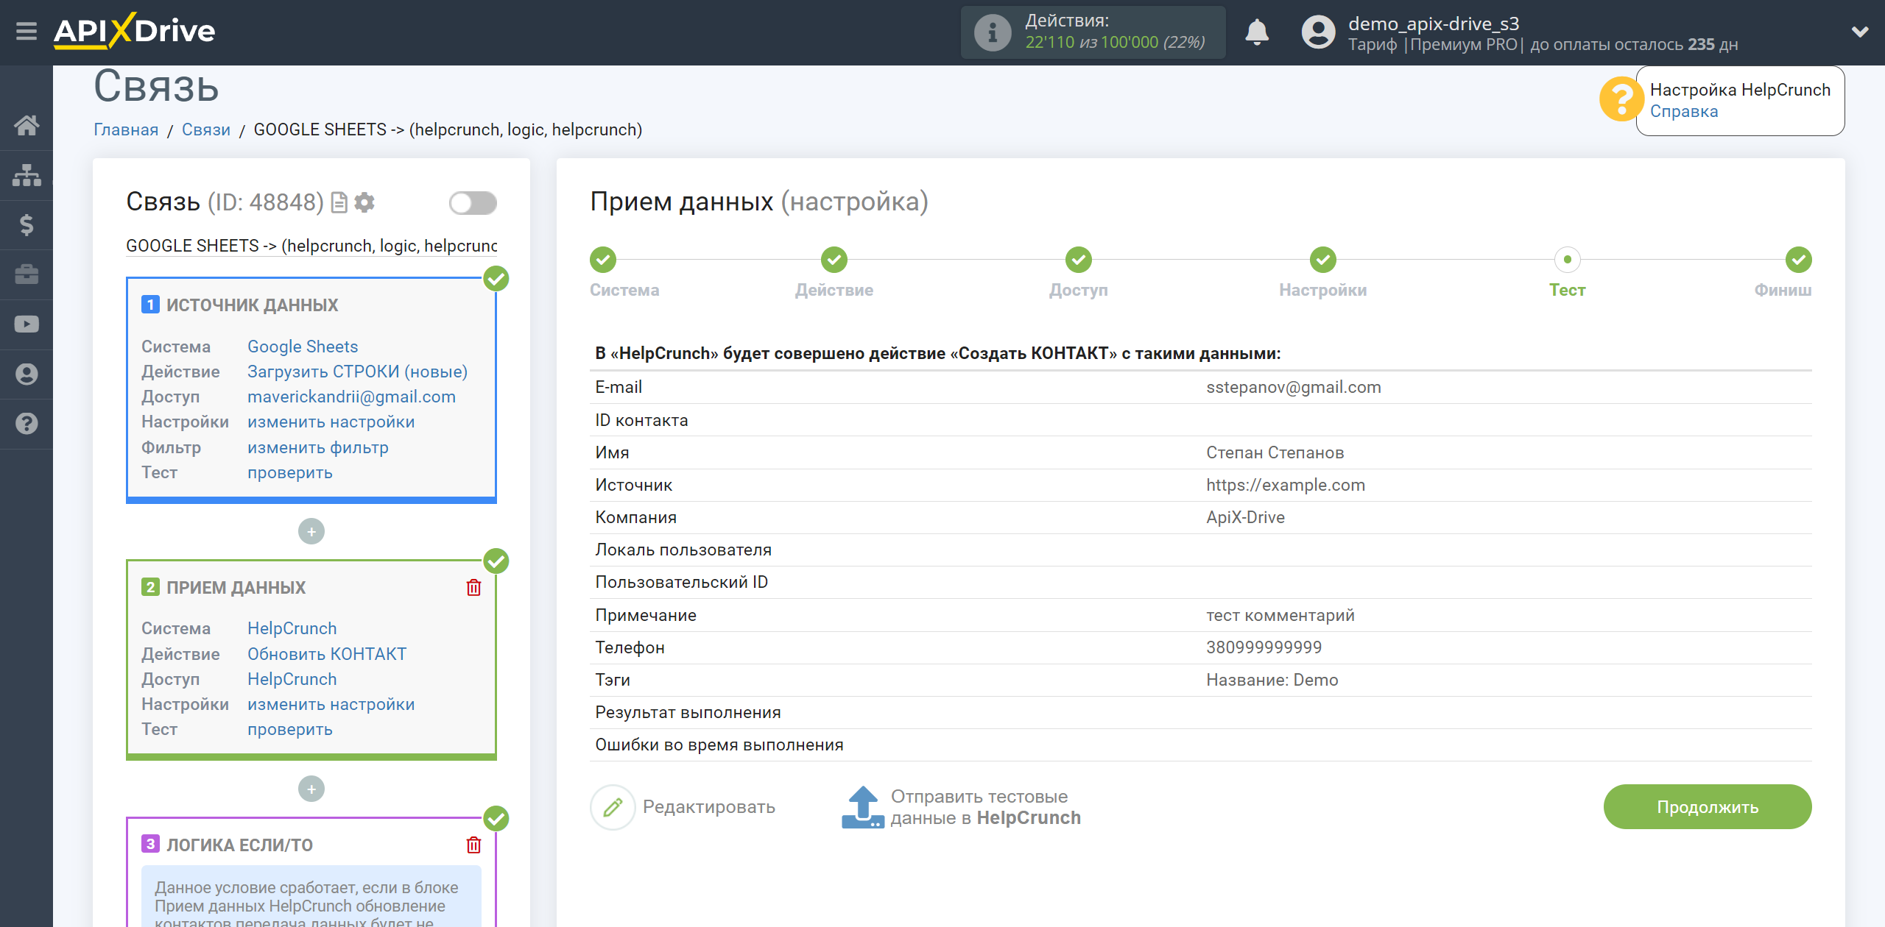Image resolution: width=1885 pixels, height=927 pixels.
Task: Click the ApiX-Drive logo
Action: click(135, 32)
